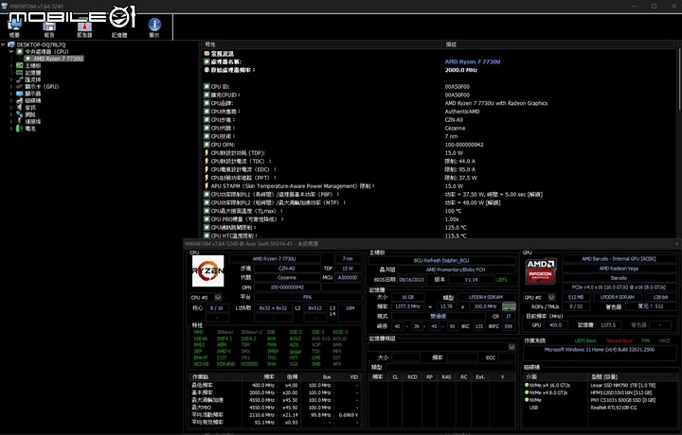Screen dimensions: 682x435
Task: Click the blue monitor tree icon
Action: tap(20, 94)
